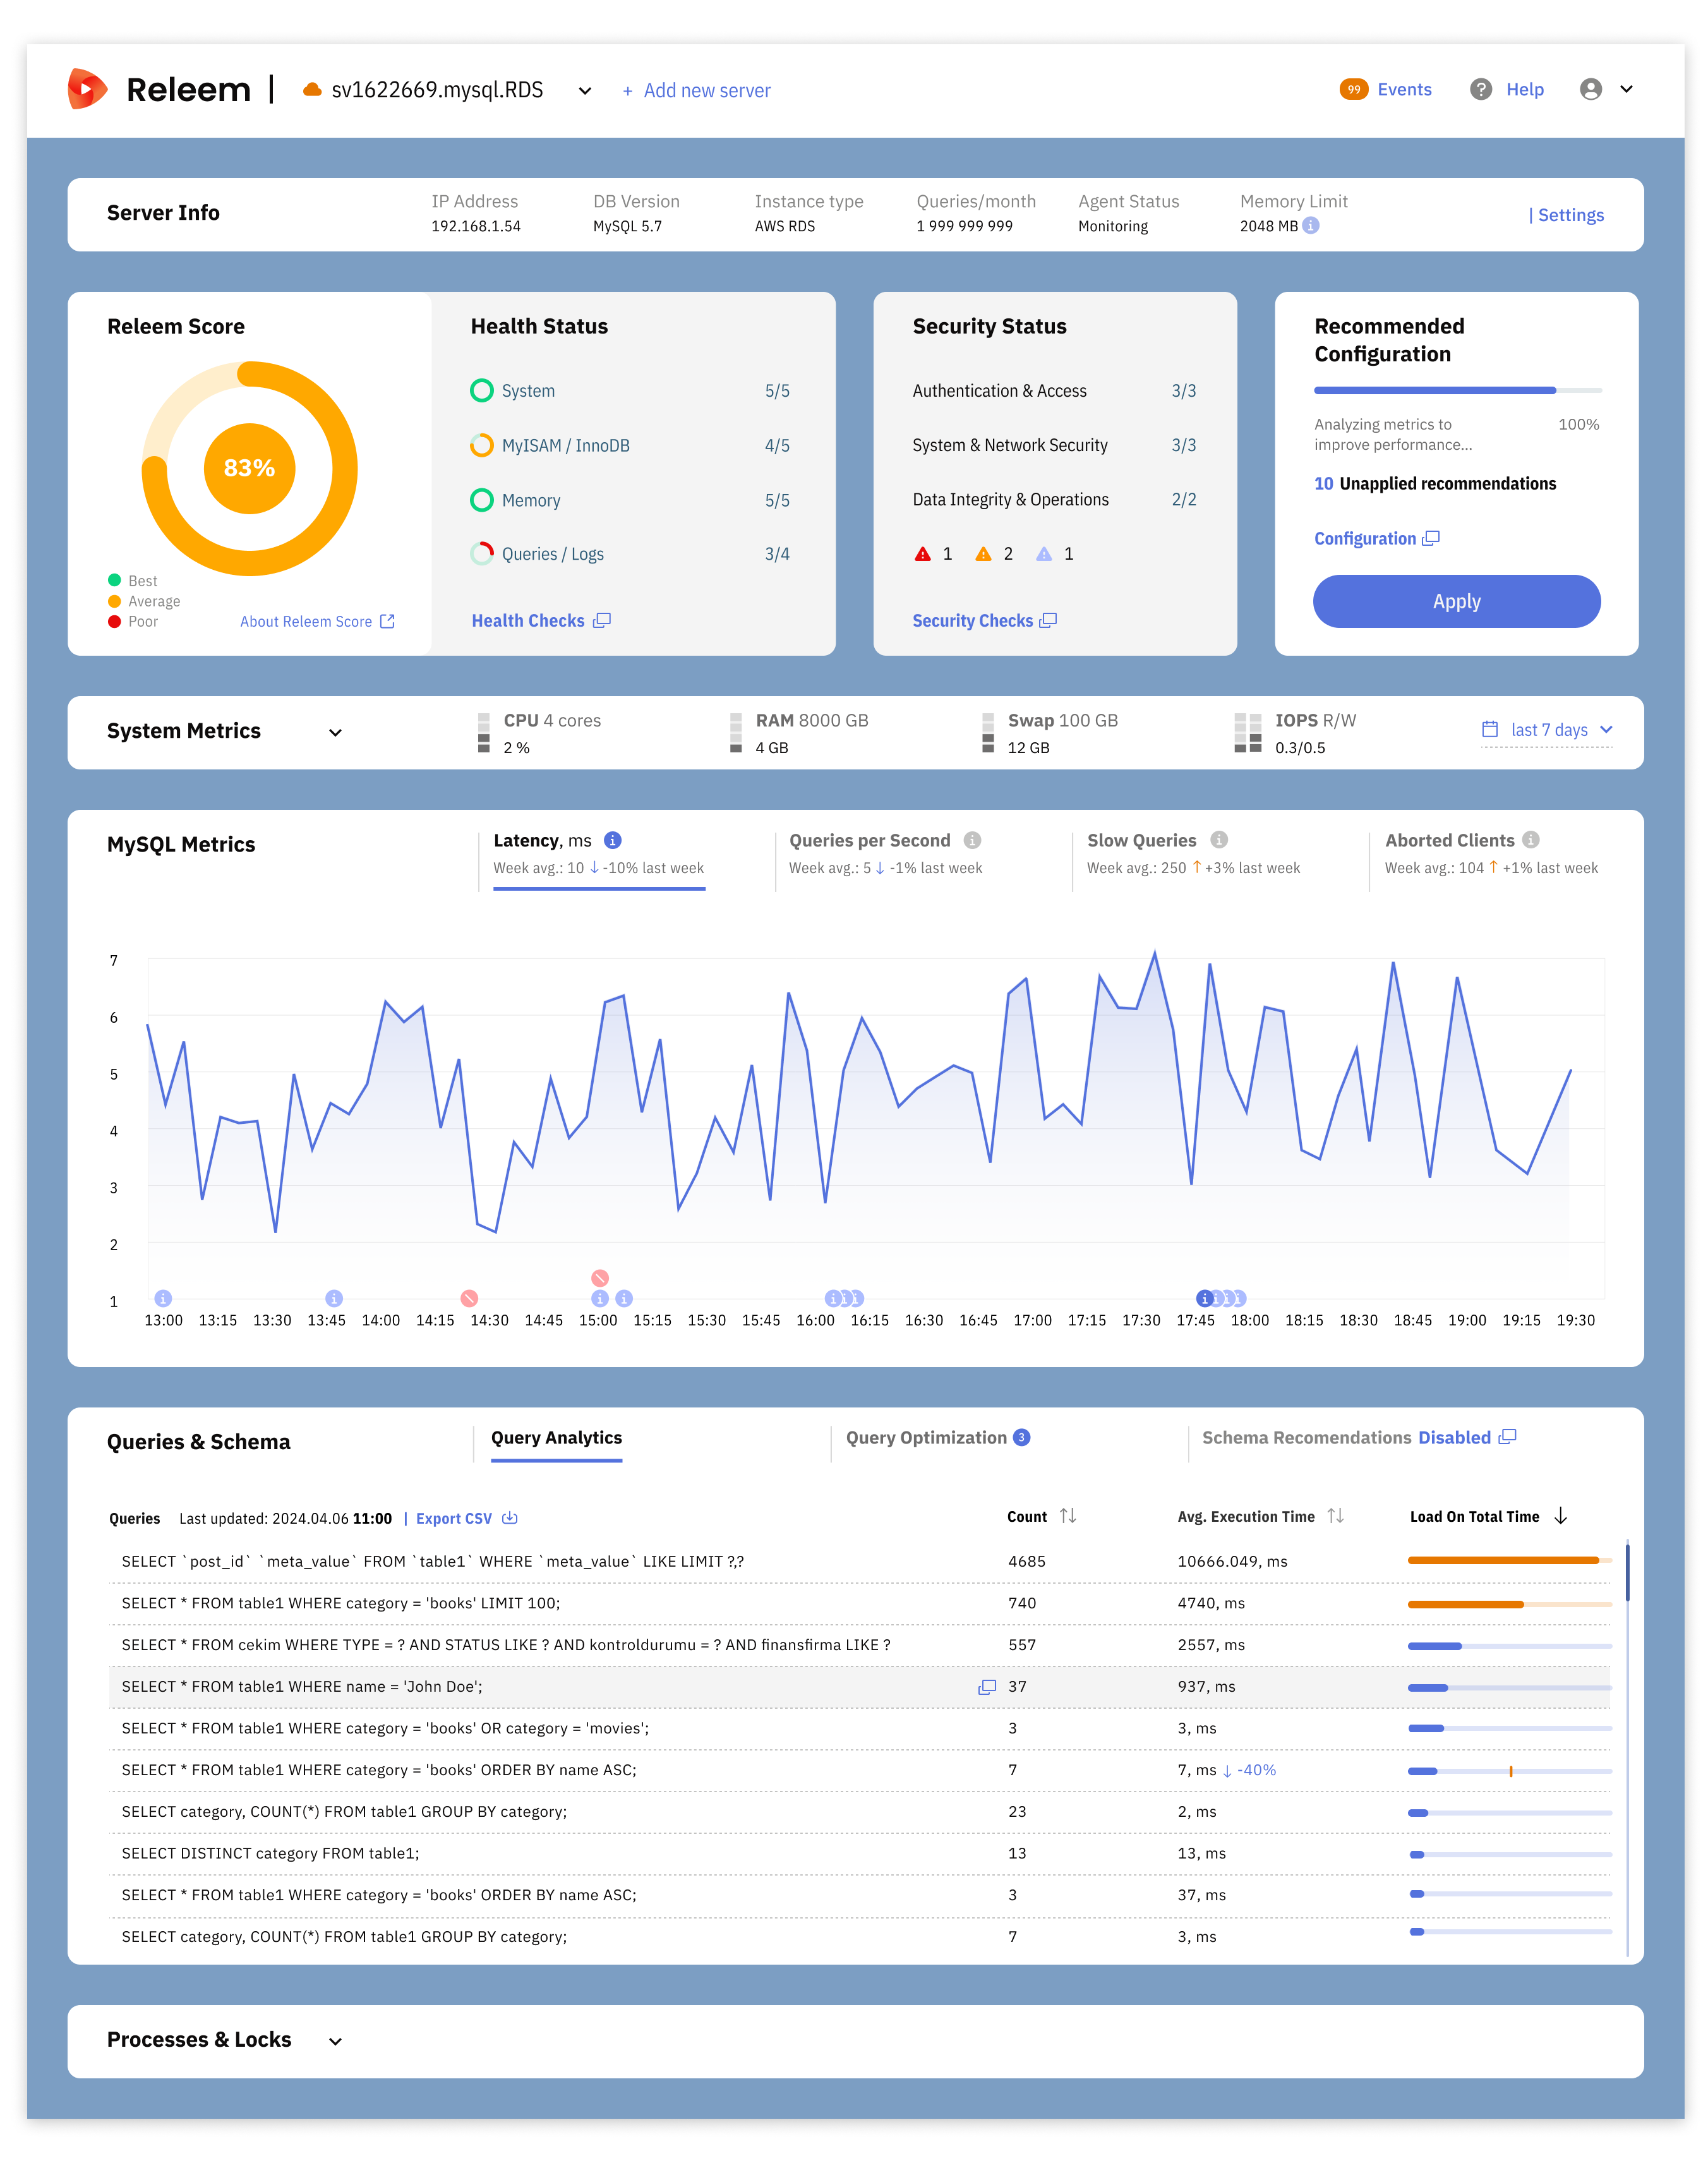Open About Releem Score link
This screenshot has height=2163, width=1708.
click(x=307, y=621)
